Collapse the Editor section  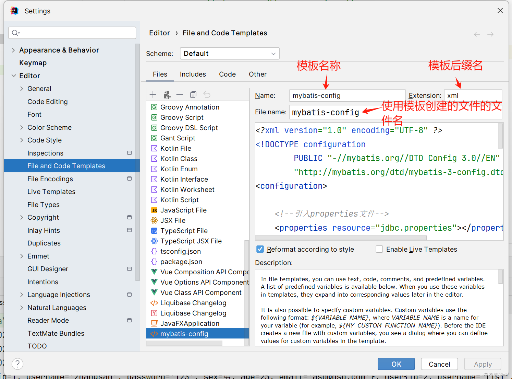tap(13, 76)
